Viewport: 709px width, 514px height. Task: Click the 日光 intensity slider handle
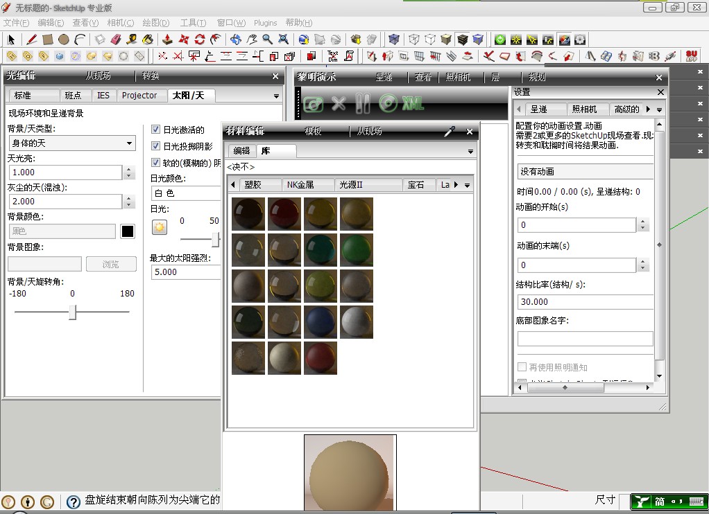pos(216,240)
